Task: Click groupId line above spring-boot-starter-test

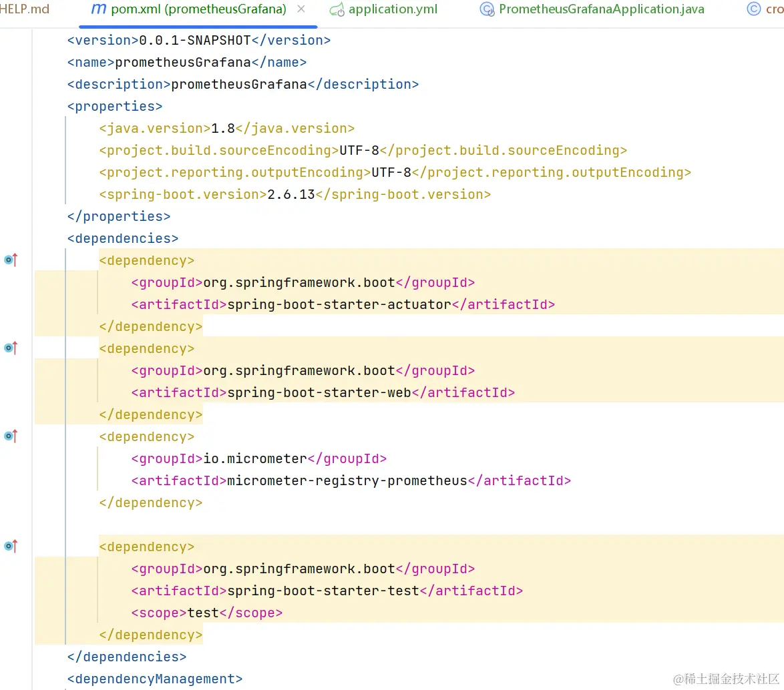Action: click(x=303, y=569)
